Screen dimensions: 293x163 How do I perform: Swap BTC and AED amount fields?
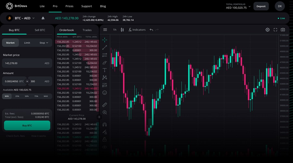[27, 81]
